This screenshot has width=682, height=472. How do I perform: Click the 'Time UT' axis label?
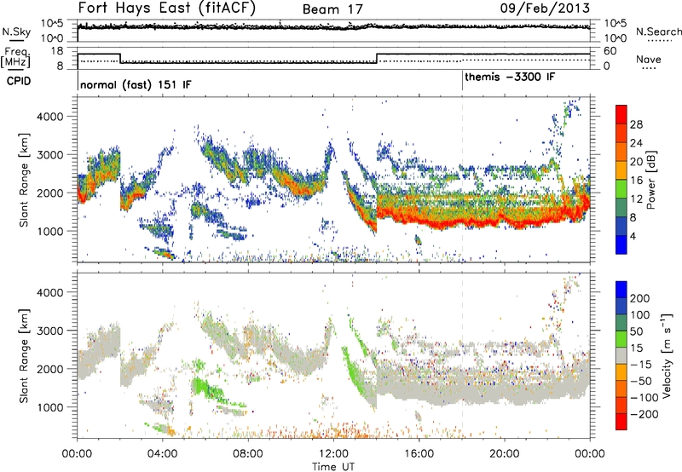333,466
